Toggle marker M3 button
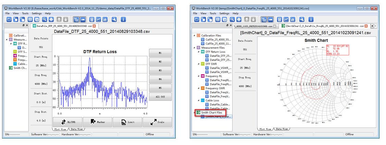Screen dimensions: 386x145 (x=160, y=70)
